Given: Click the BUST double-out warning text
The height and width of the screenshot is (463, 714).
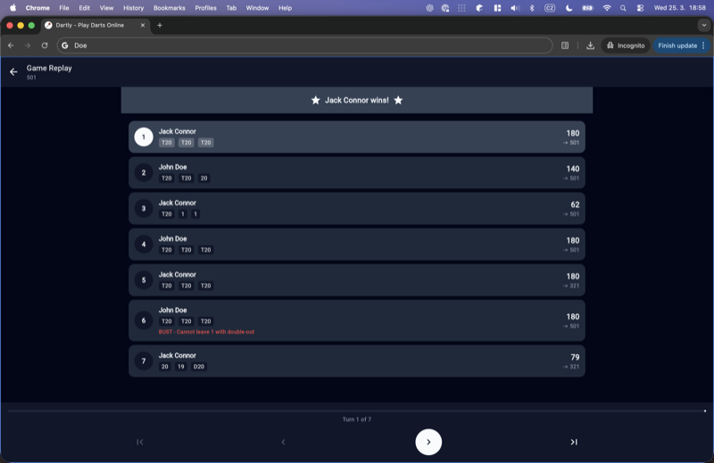Looking at the screenshot, I should 206,332.
